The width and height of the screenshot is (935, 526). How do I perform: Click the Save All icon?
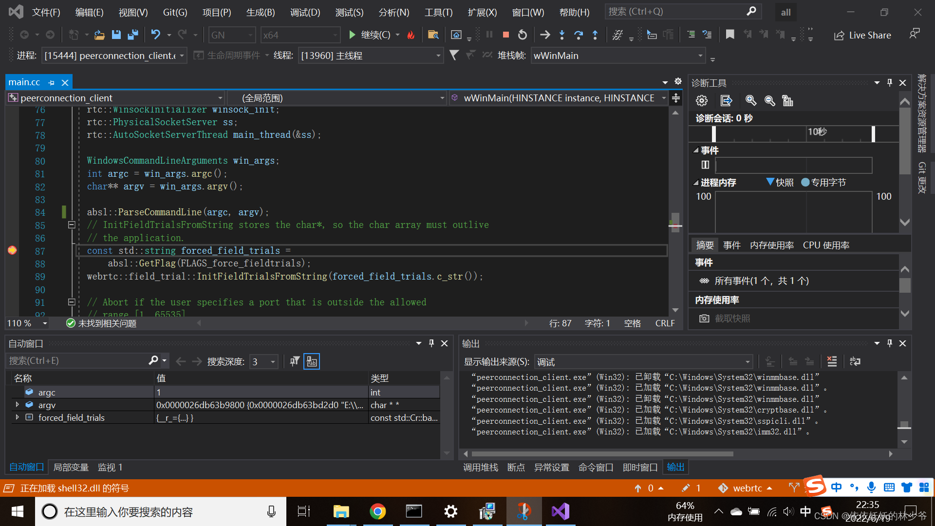(x=132, y=35)
